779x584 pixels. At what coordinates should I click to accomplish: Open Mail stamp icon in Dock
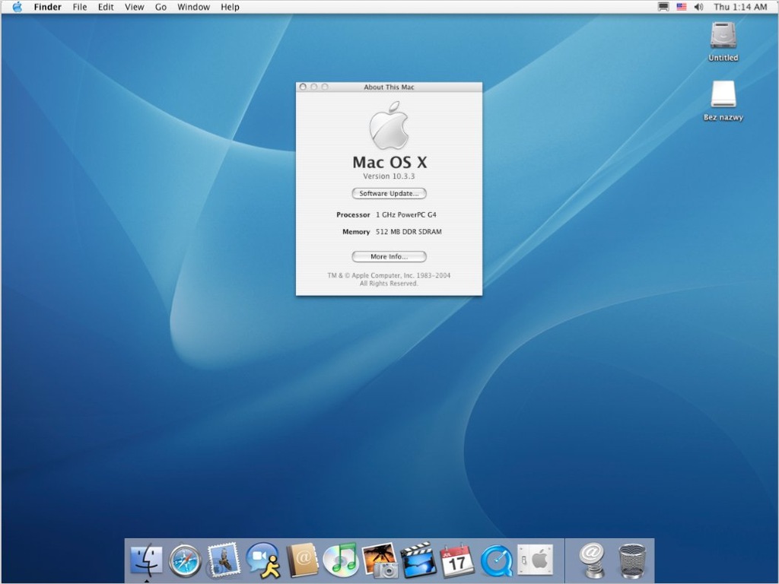pos(224,560)
